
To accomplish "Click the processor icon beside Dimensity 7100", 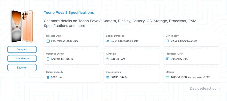I will [x=168, y=59].
